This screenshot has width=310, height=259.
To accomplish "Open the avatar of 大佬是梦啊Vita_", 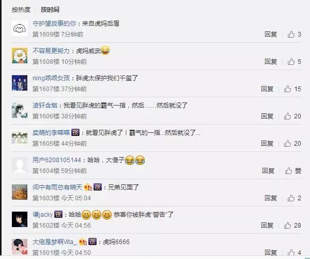I will pos(20,247).
